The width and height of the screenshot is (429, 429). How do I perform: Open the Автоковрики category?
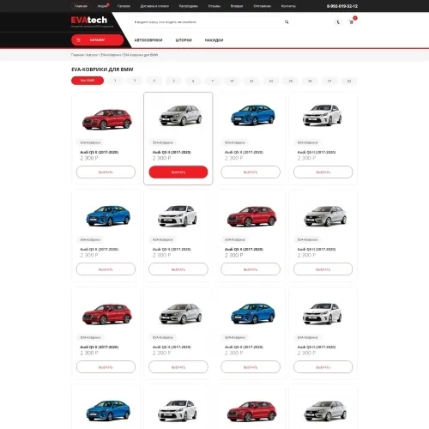click(148, 40)
